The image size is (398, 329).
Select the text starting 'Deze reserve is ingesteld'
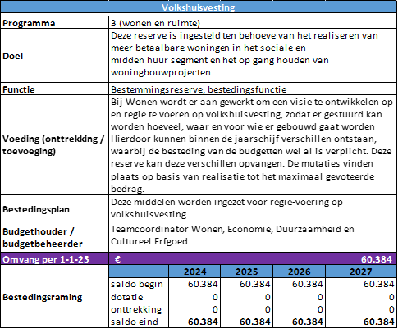click(245, 54)
